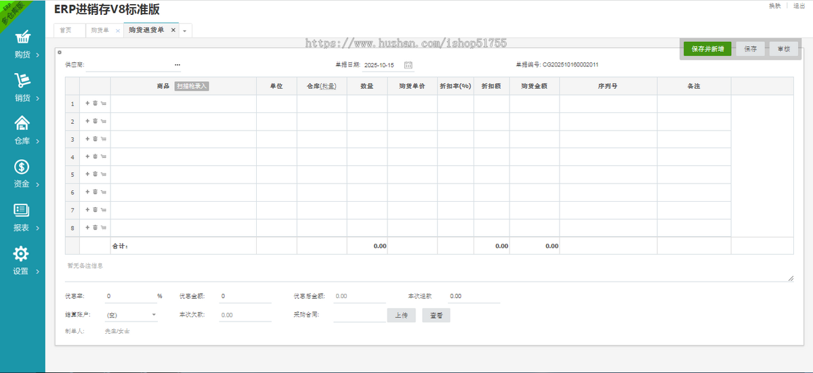Add a line with row 8 plus icon
Viewport: 813px width, 373px height.
point(87,227)
